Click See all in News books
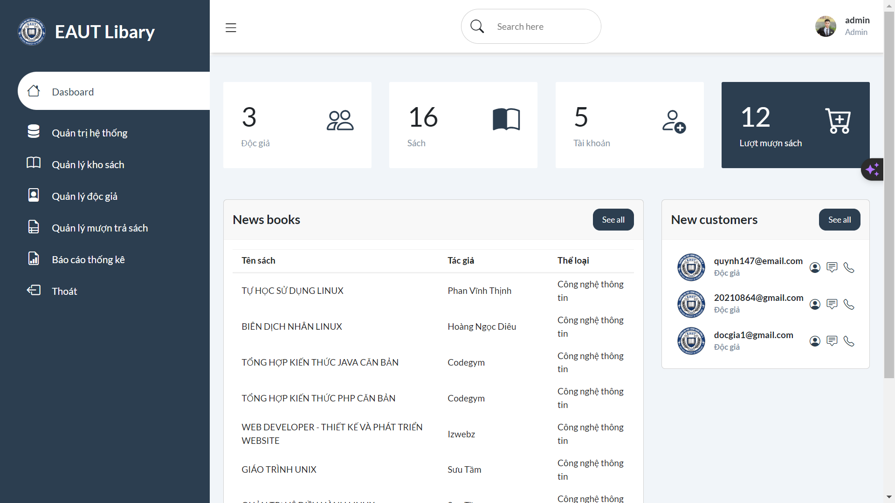This screenshot has height=503, width=895. 613,219
